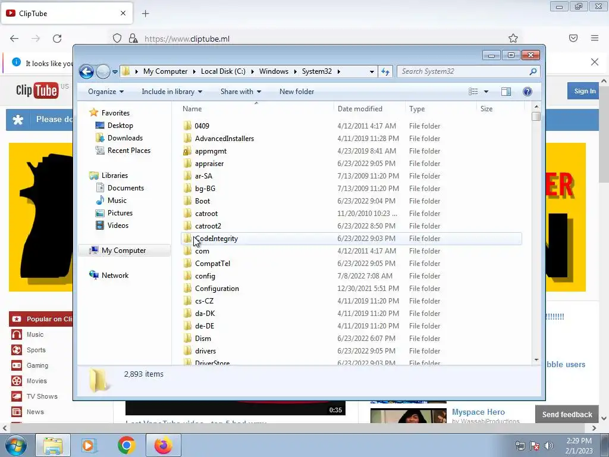
Task: Open Windows Start menu orb
Action: (16, 446)
